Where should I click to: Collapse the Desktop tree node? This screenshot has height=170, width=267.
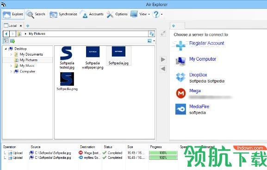coord(6,49)
